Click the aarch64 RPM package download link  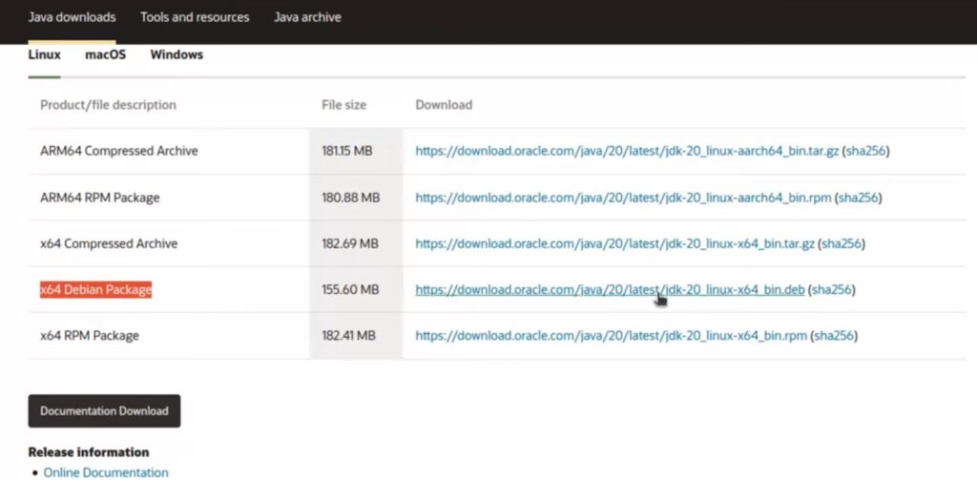[x=623, y=198]
